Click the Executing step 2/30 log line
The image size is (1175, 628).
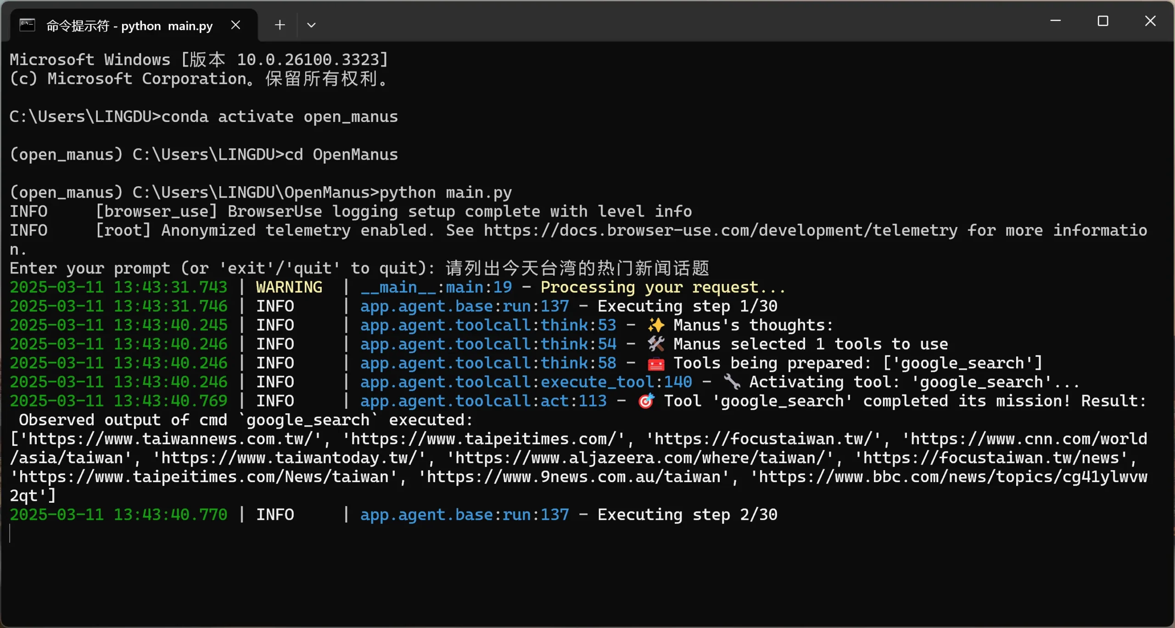pos(687,515)
